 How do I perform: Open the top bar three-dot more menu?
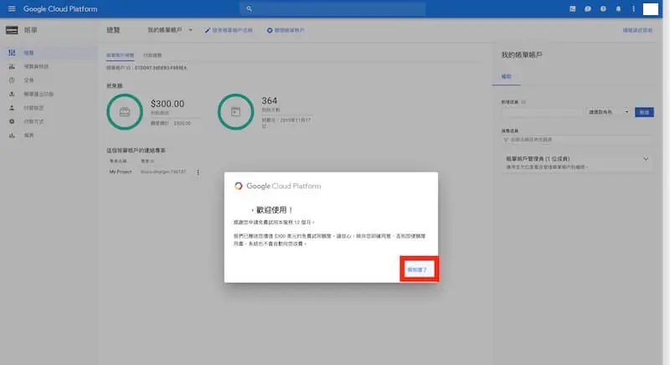(x=633, y=8)
